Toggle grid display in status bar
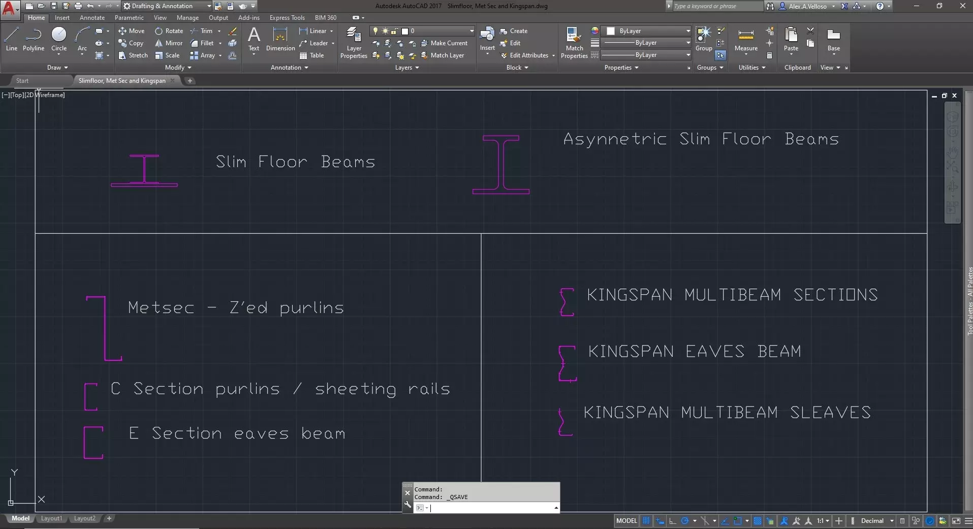Screen dimensions: 973x529 pyautogui.click(x=646, y=521)
